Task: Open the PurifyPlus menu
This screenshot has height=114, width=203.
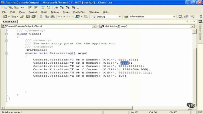Action: point(79,12)
